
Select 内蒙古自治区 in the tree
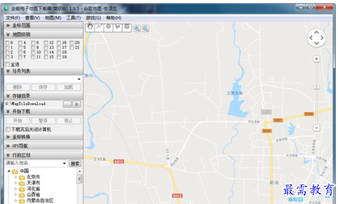[40, 200]
